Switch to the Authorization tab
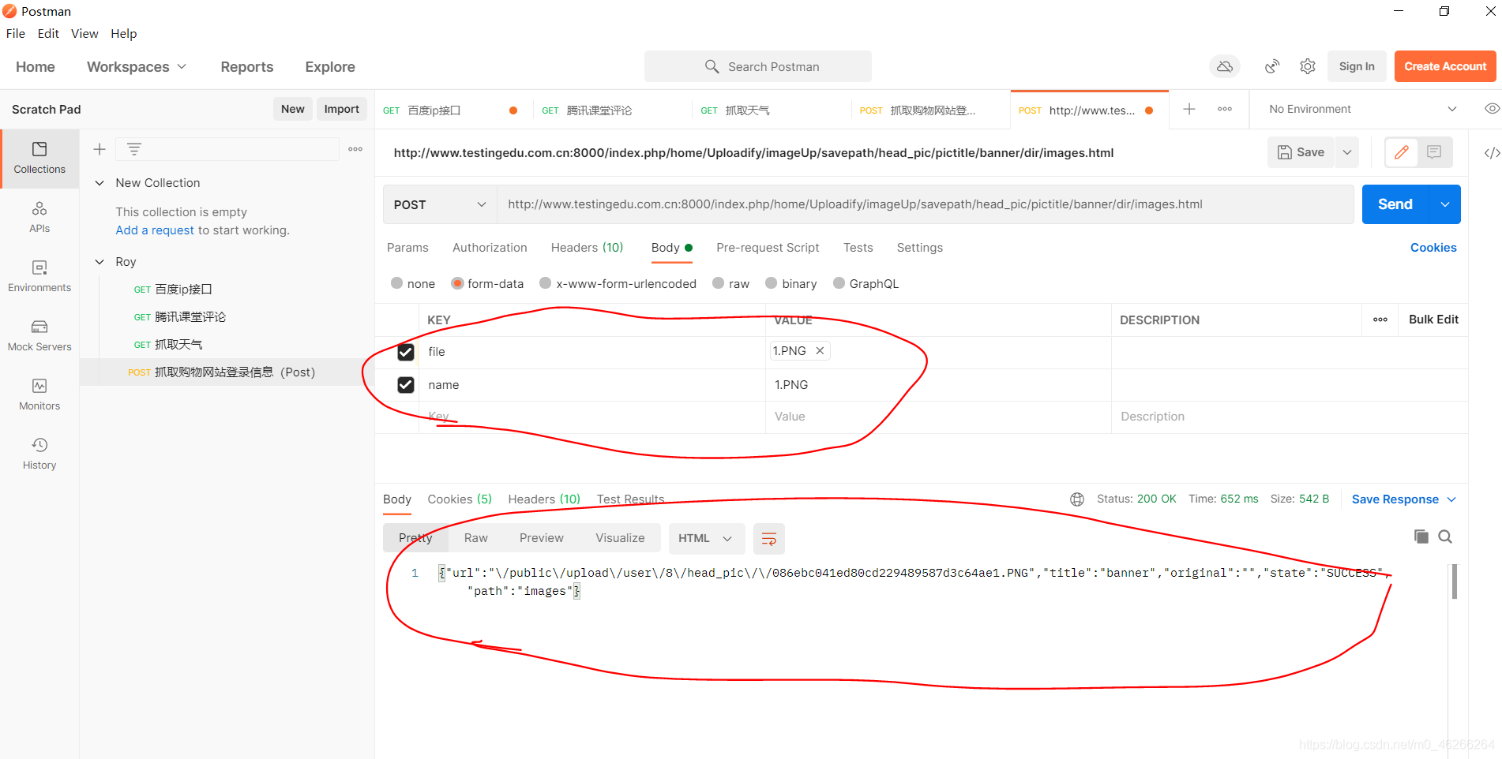This screenshot has width=1502, height=759. 490,248
